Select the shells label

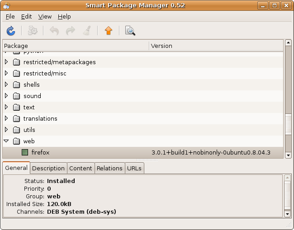[x=32, y=84]
